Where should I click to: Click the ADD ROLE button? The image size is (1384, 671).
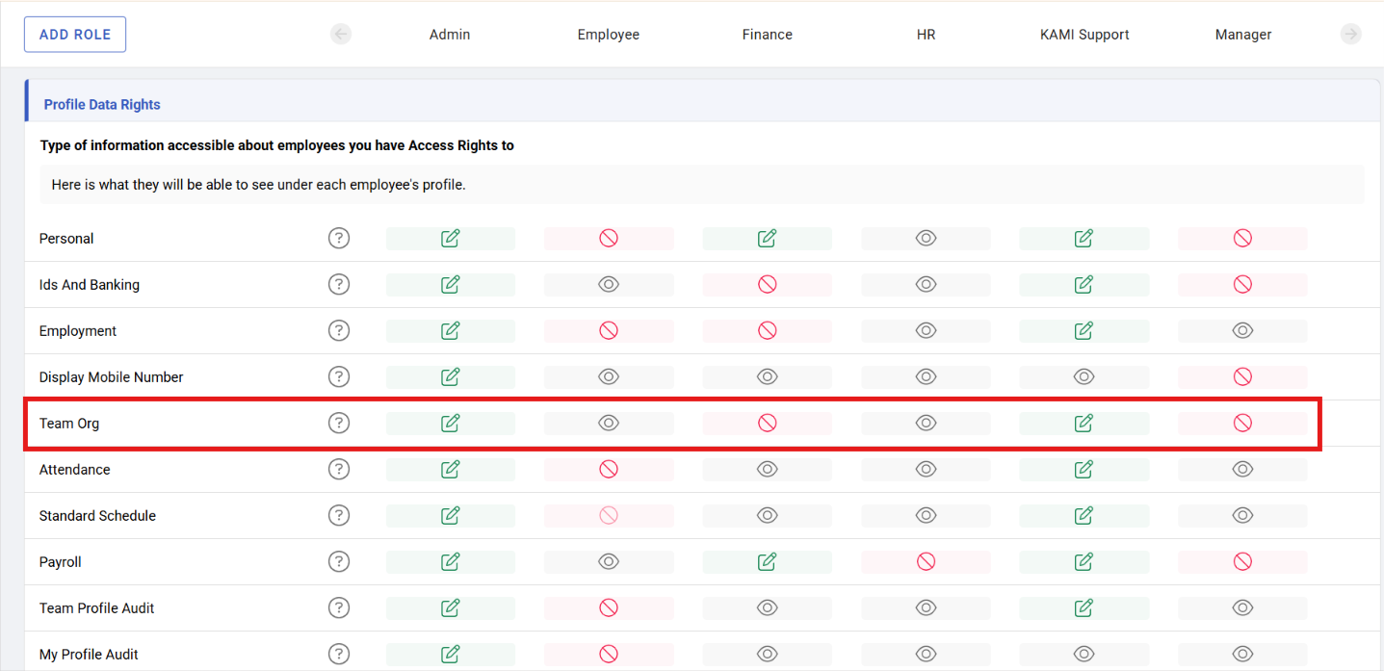coord(75,35)
